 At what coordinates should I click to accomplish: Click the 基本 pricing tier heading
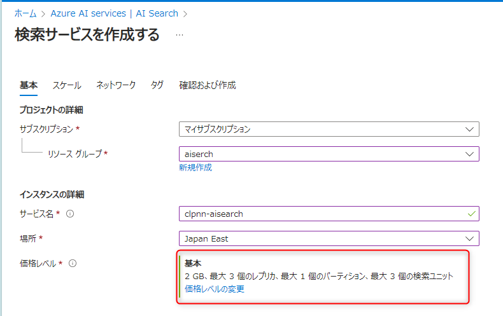click(194, 263)
